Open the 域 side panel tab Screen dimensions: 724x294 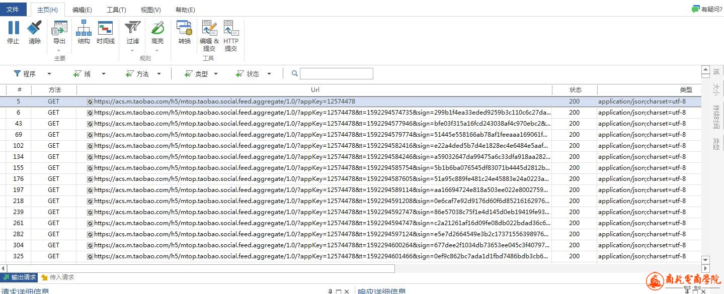tap(716, 72)
